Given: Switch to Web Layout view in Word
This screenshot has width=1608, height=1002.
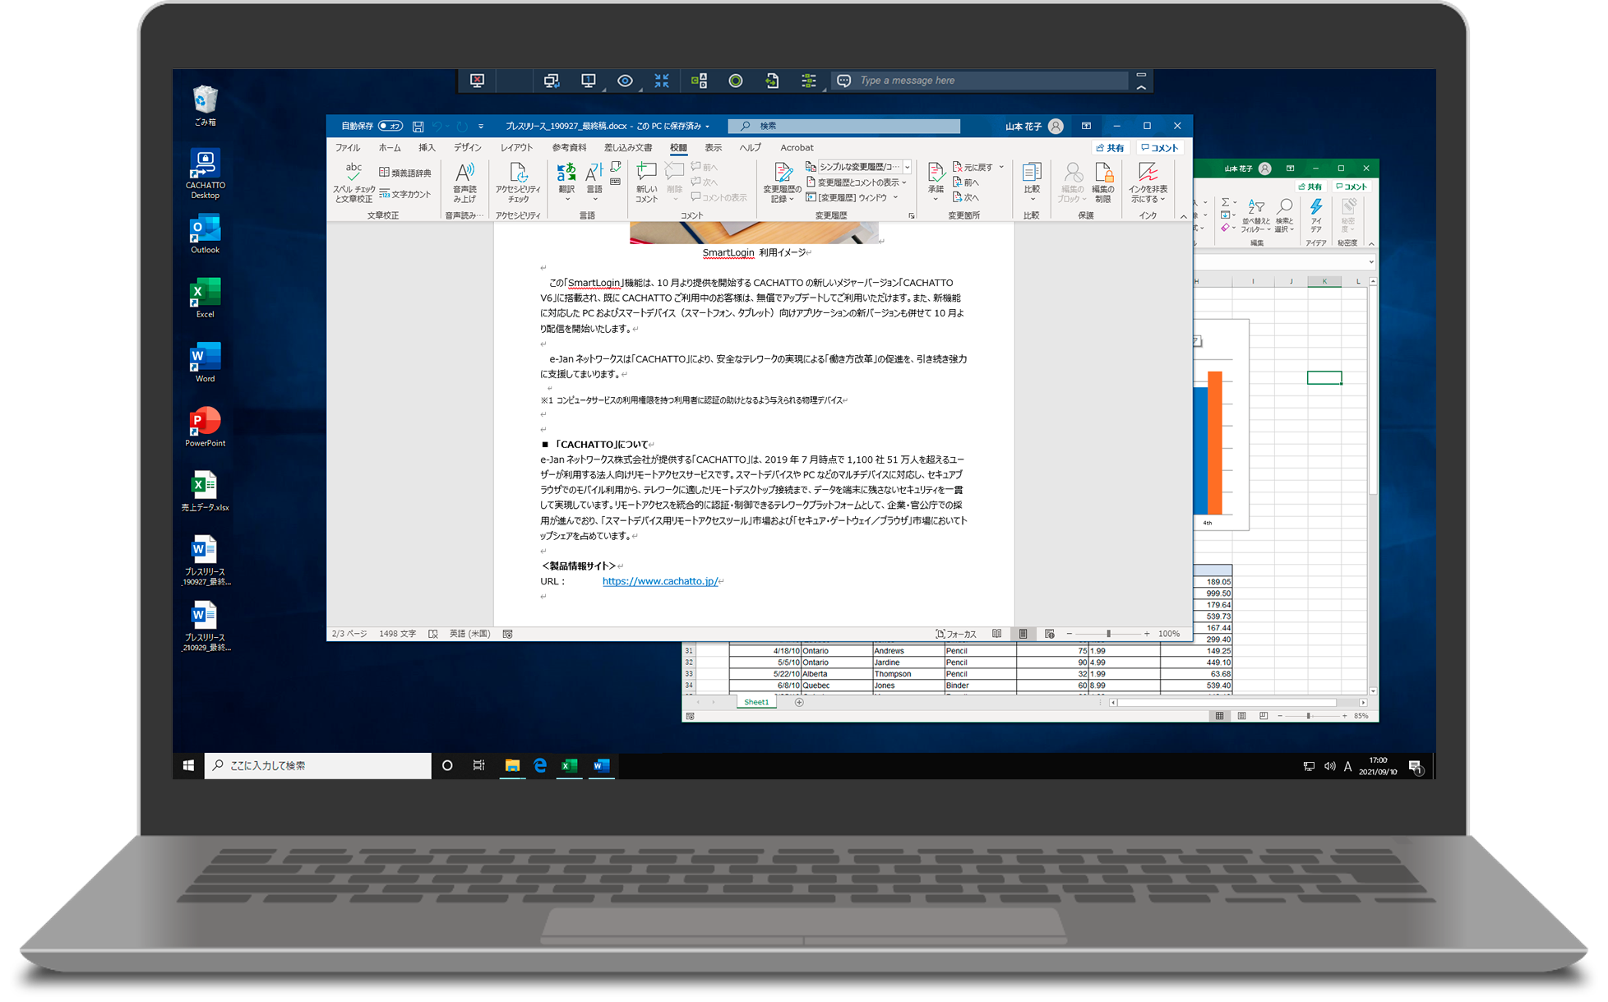Looking at the screenshot, I should (x=1049, y=634).
